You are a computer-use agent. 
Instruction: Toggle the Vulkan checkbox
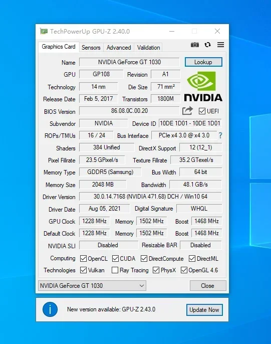point(83,270)
